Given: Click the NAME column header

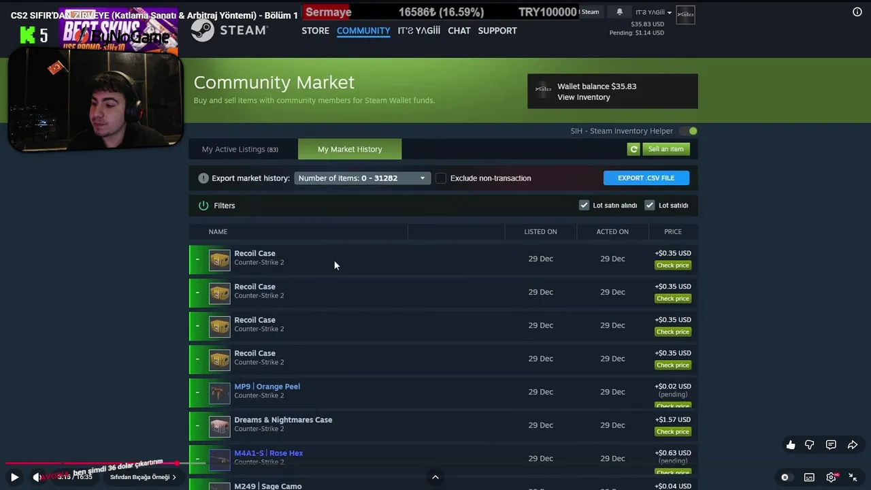Looking at the screenshot, I should click(x=218, y=231).
